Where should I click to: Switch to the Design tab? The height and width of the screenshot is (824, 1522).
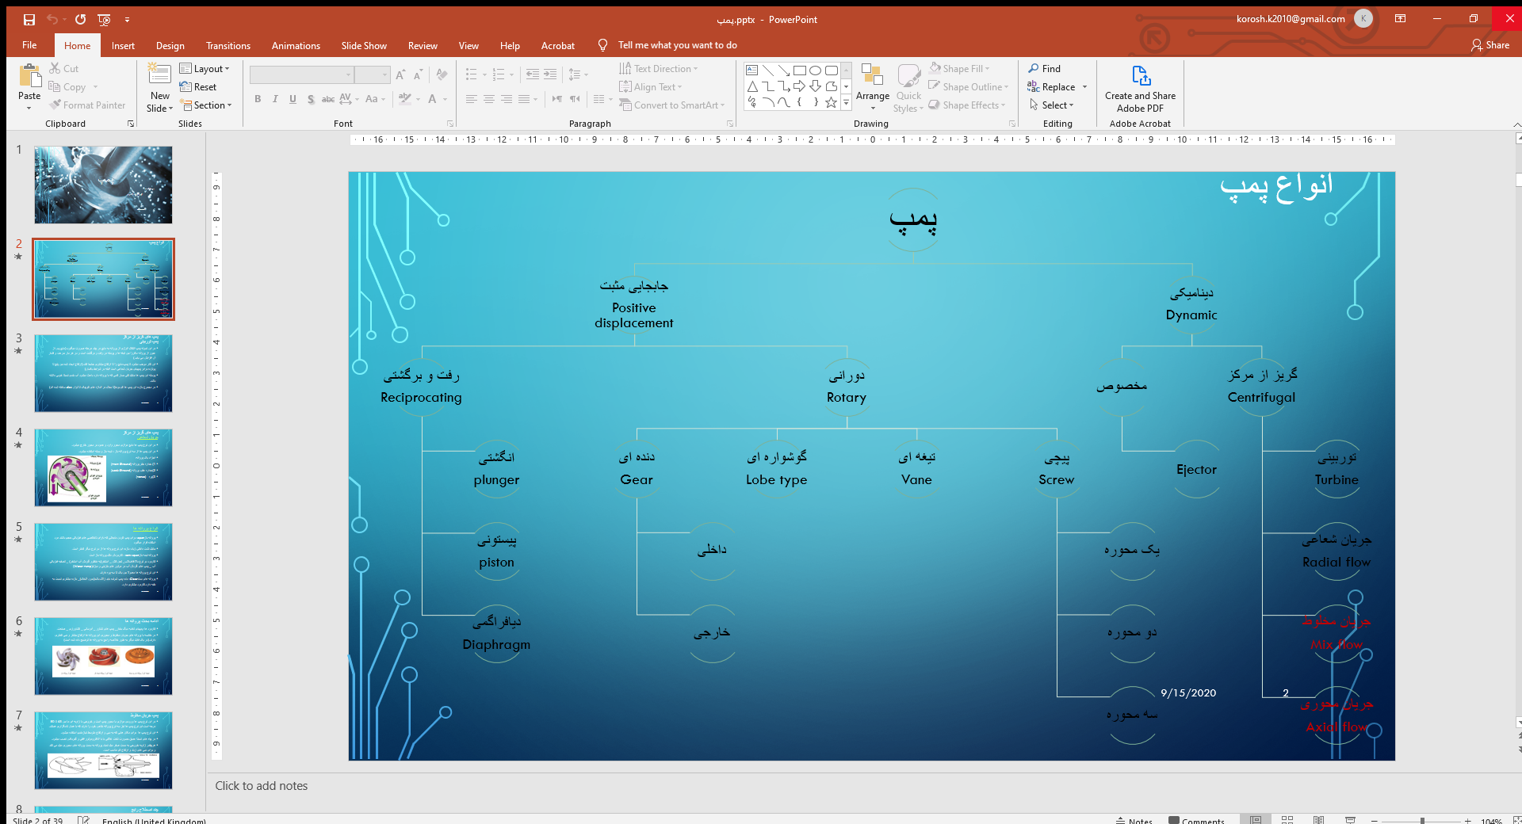[170, 46]
